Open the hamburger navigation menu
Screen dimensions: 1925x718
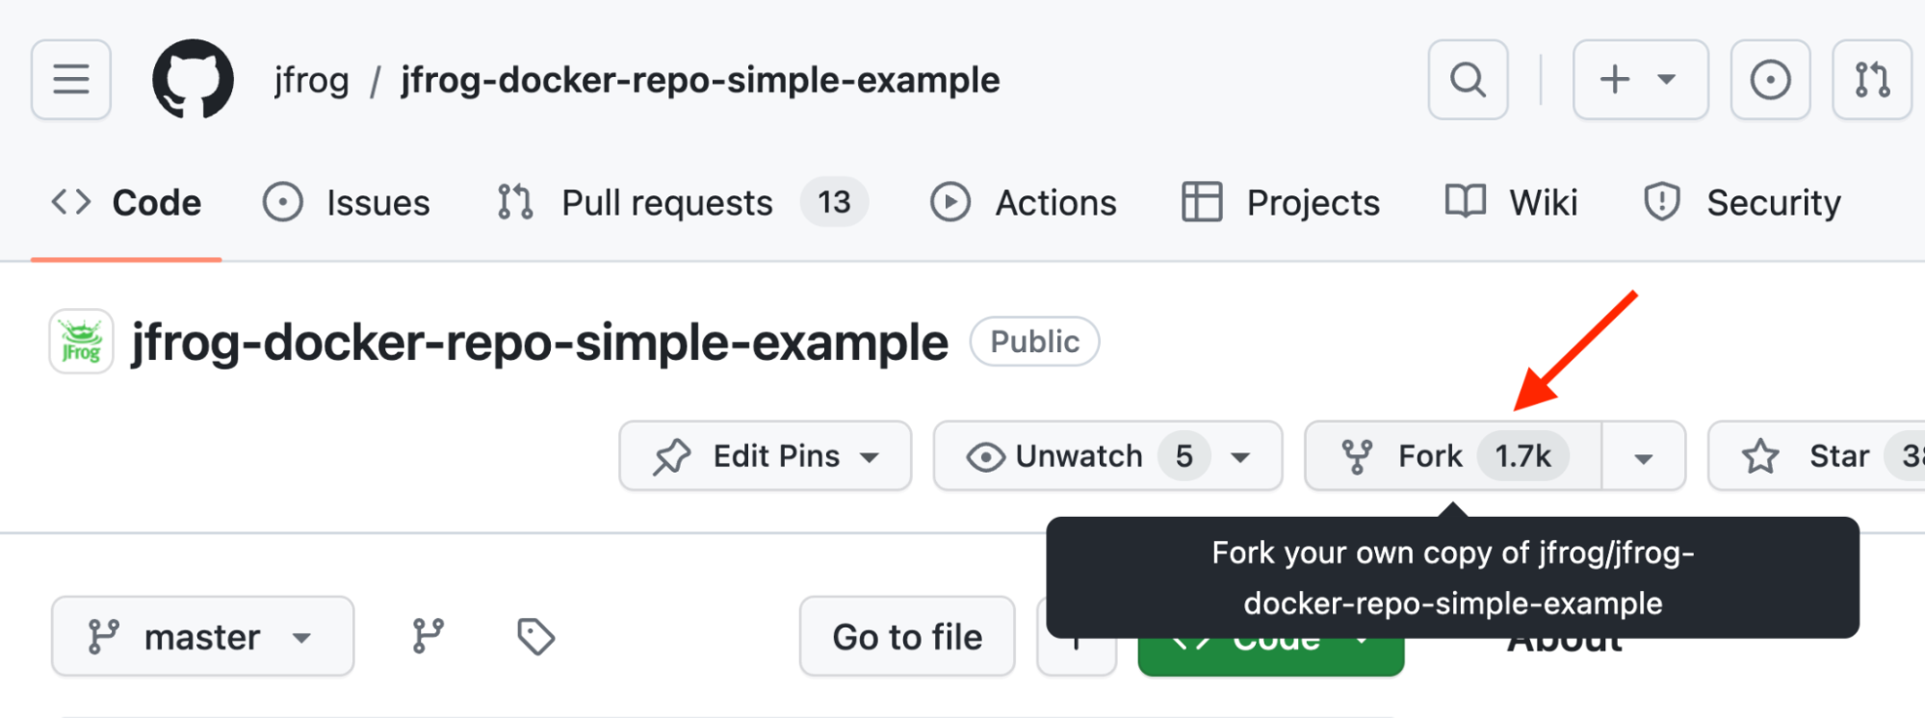[70, 79]
